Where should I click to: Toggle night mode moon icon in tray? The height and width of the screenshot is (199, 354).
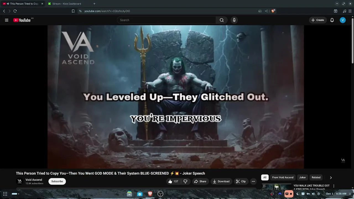(x=298, y=194)
